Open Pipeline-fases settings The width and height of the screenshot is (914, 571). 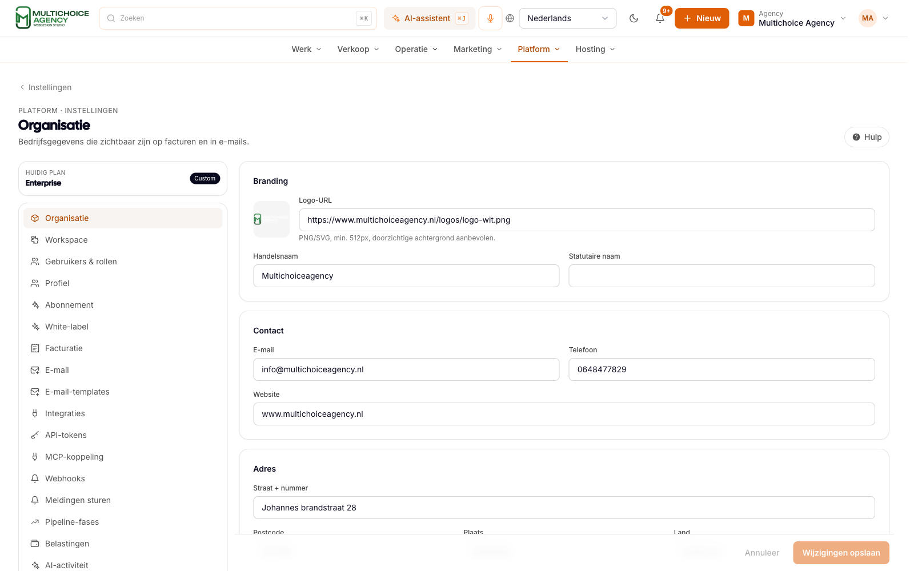click(x=123, y=522)
